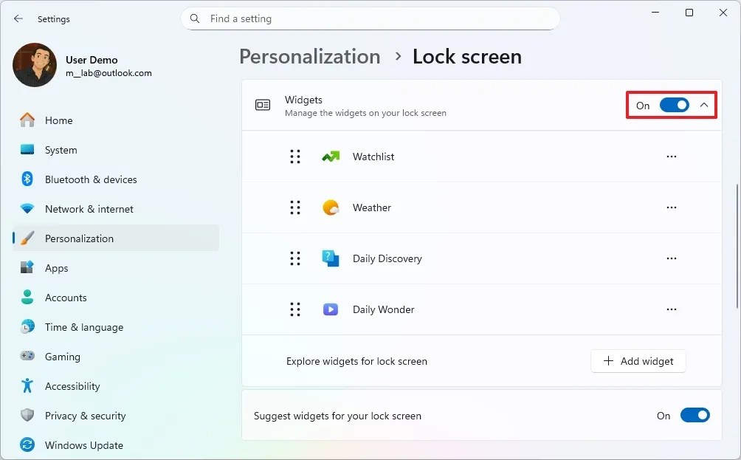741x460 pixels.
Task: Open Bluetooth & devices settings
Action: (x=92, y=179)
